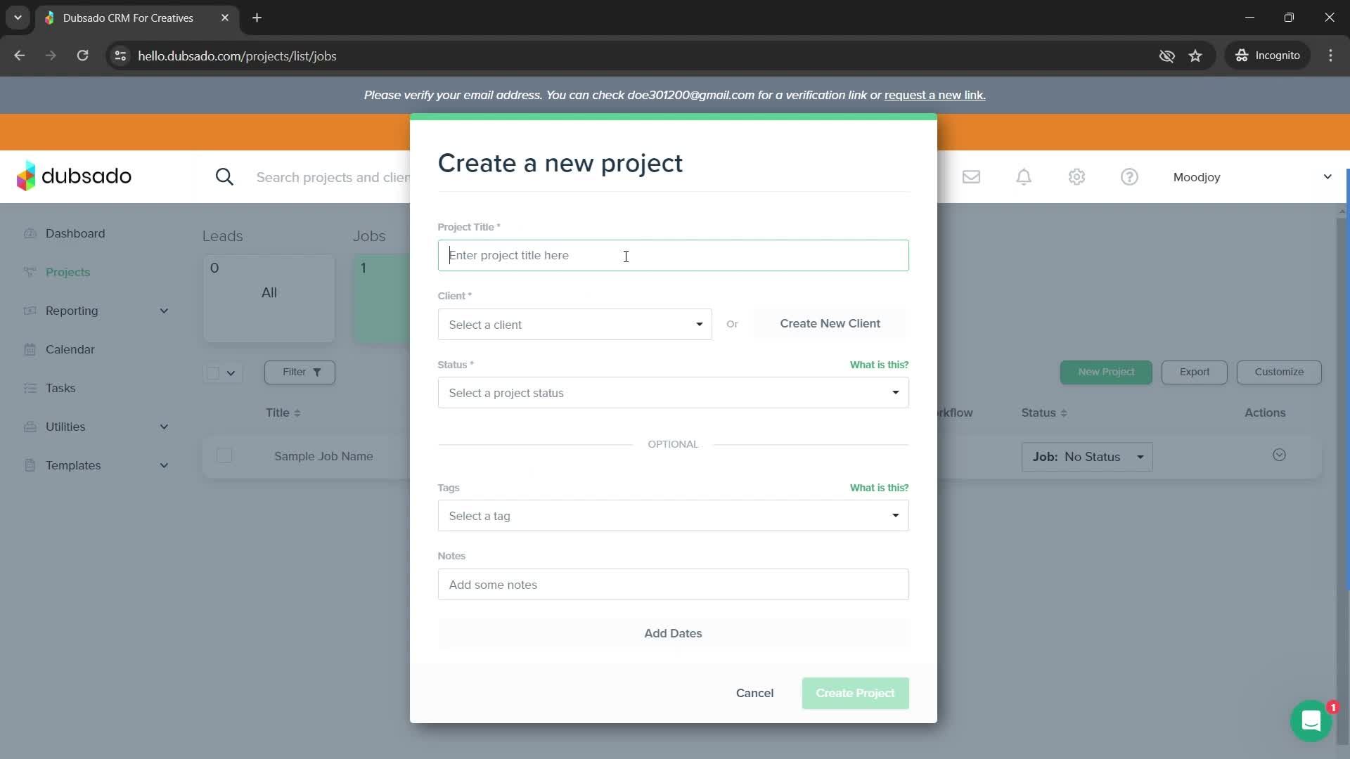Check the Sample Job Name row checkbox

(x=224, y=456)
